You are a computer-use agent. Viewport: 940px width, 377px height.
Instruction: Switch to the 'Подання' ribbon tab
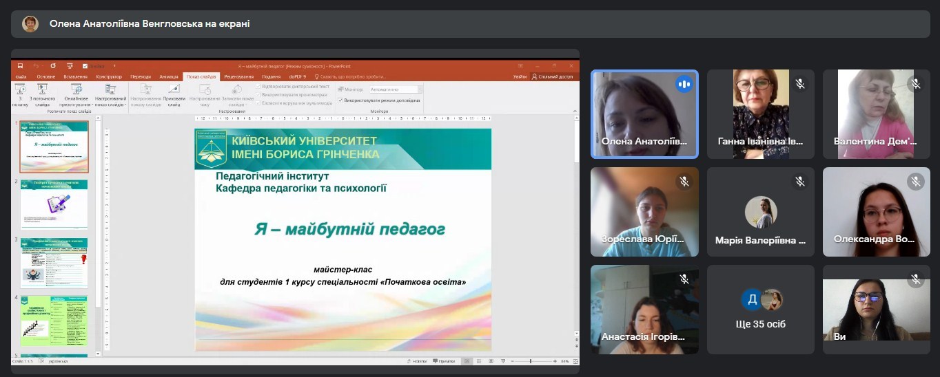click(271, 76)
